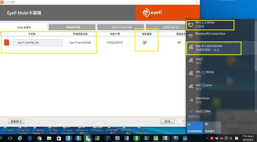Click the red memory card icon
The height and width of the screenshot is (142, 257).
click(x=7, y=42)
